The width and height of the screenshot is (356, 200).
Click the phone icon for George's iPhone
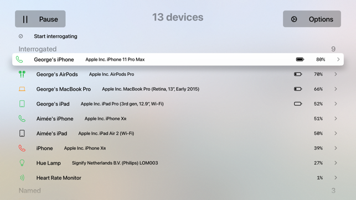pyautogui.click(x=19, y=59)
